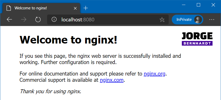Click the Jorge Bernhardt logo
221x100 pixels.
[x=197, y=39]
